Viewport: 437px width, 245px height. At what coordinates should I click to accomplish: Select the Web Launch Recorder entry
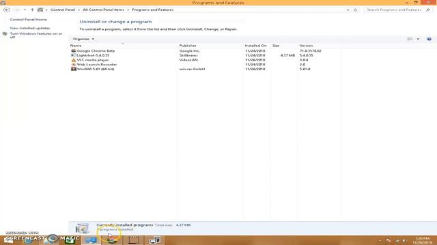(x=97, y=64)
